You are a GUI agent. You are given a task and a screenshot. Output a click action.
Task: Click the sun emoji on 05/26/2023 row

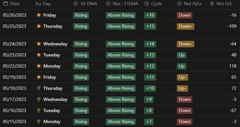tap(39, 15)
